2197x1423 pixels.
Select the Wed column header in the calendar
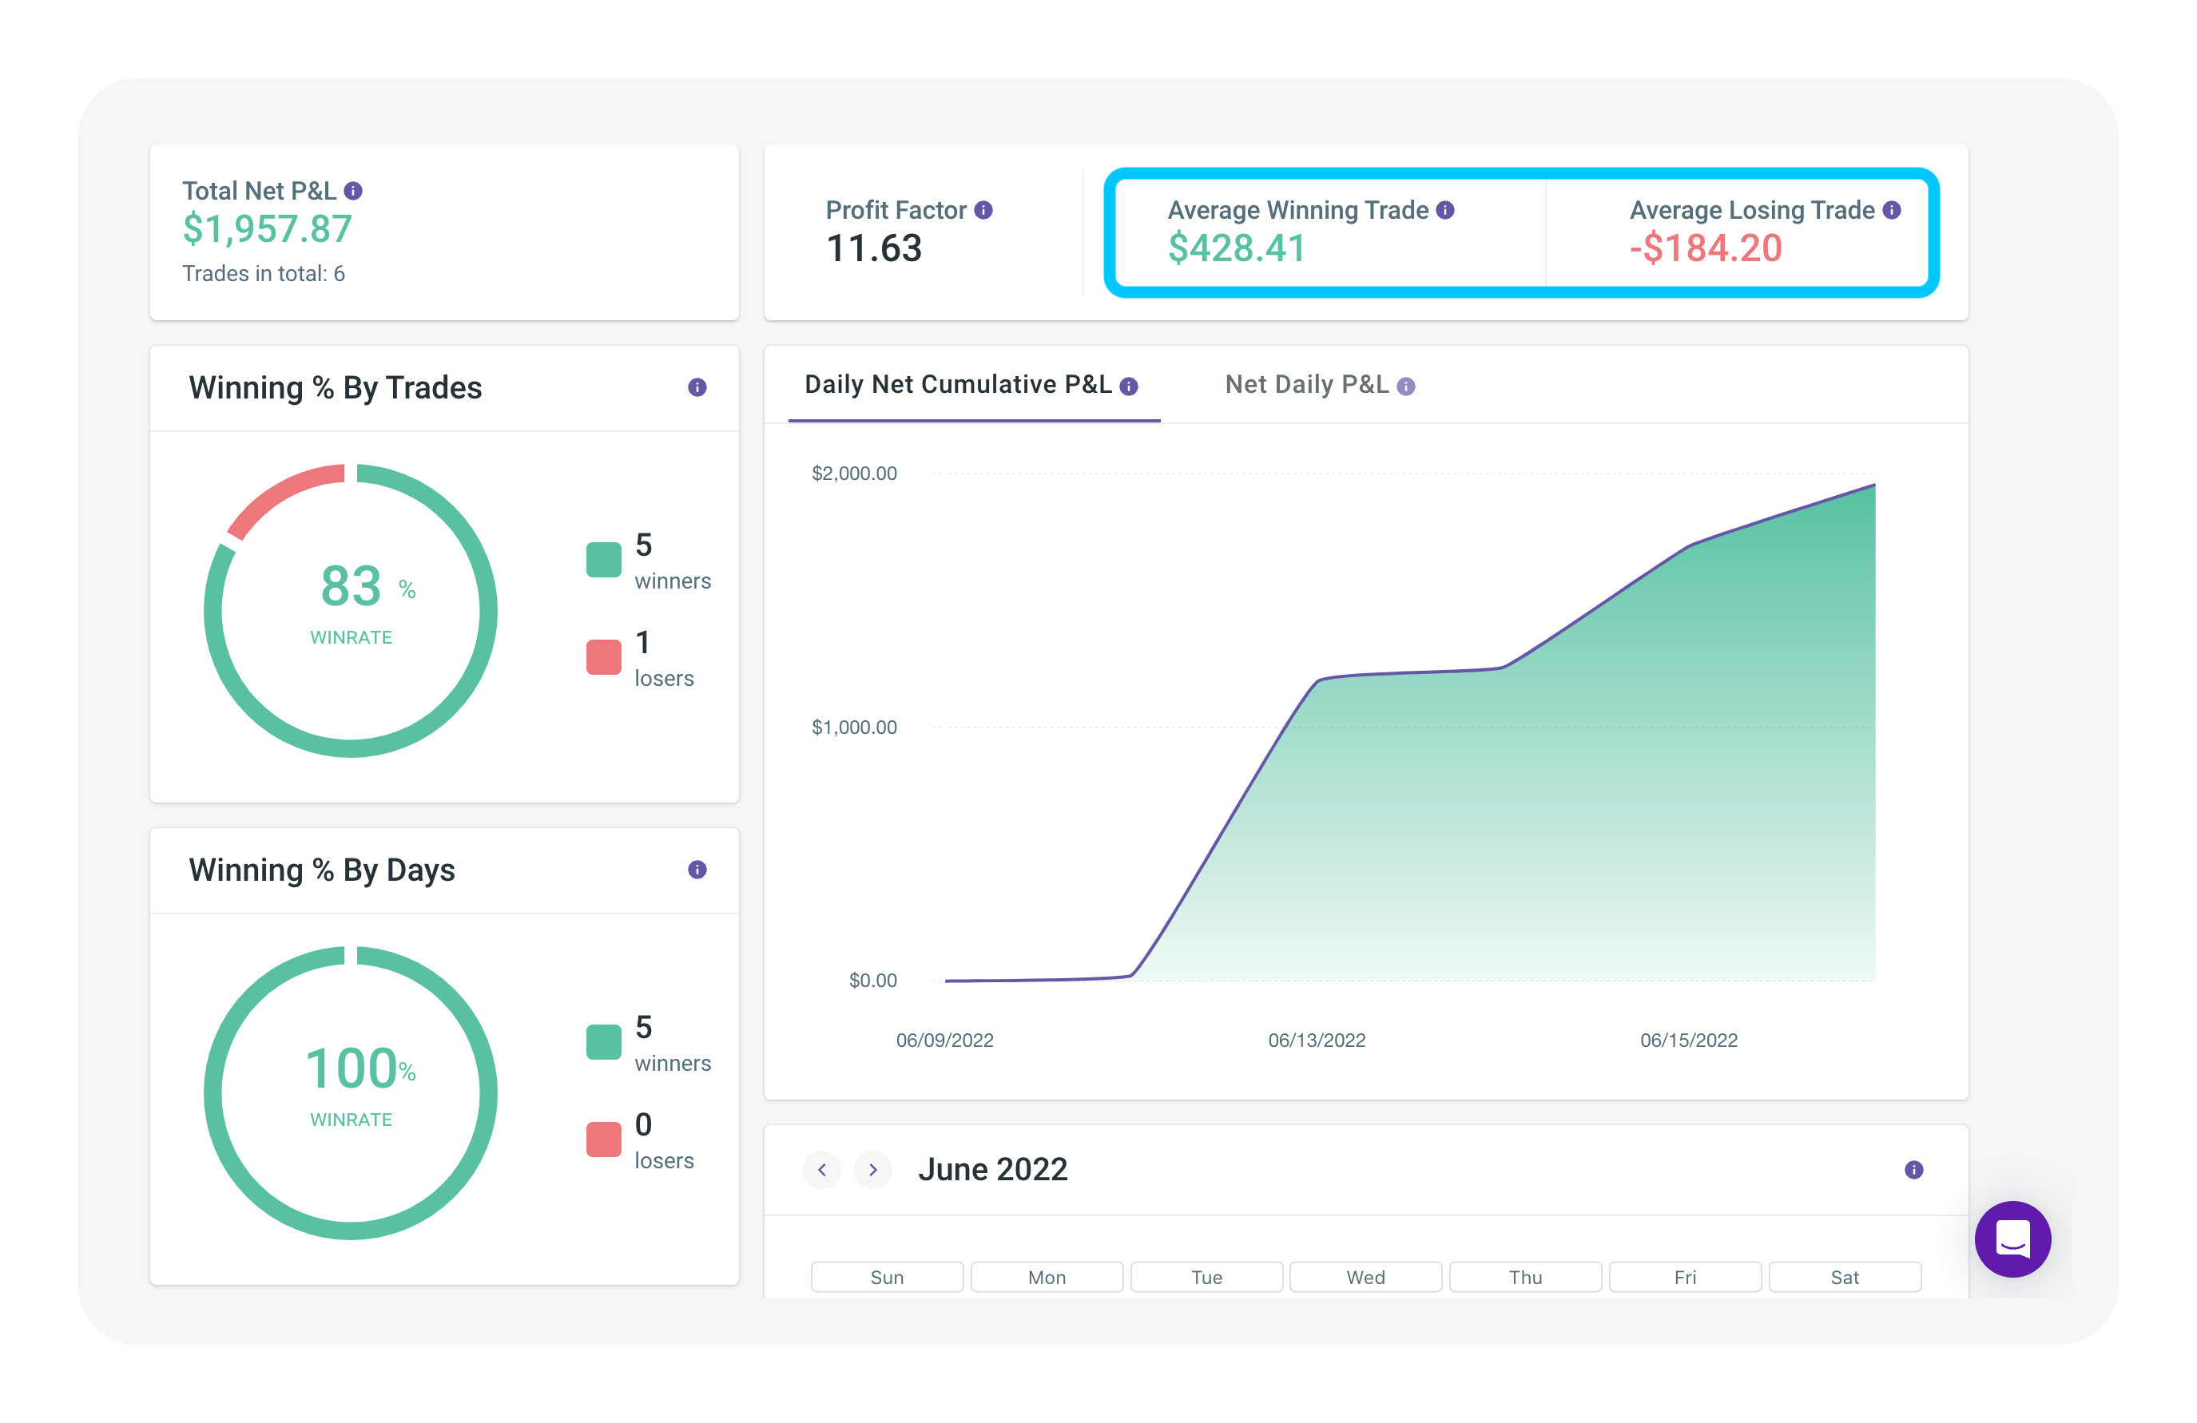pyautogui.click(x=1365, y=1277)
